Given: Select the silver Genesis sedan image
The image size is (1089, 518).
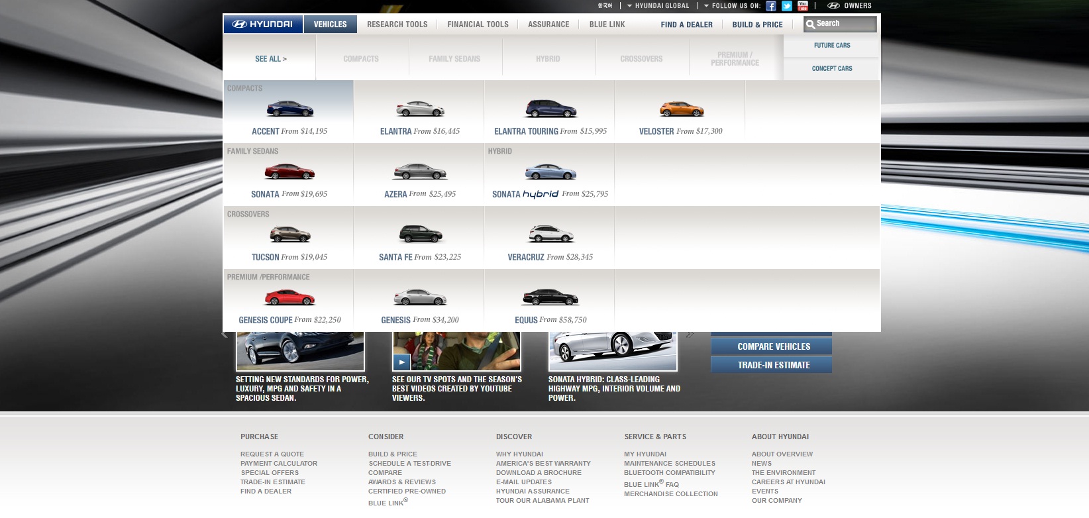Looking at the screenshot, I should tap(420, 297).
